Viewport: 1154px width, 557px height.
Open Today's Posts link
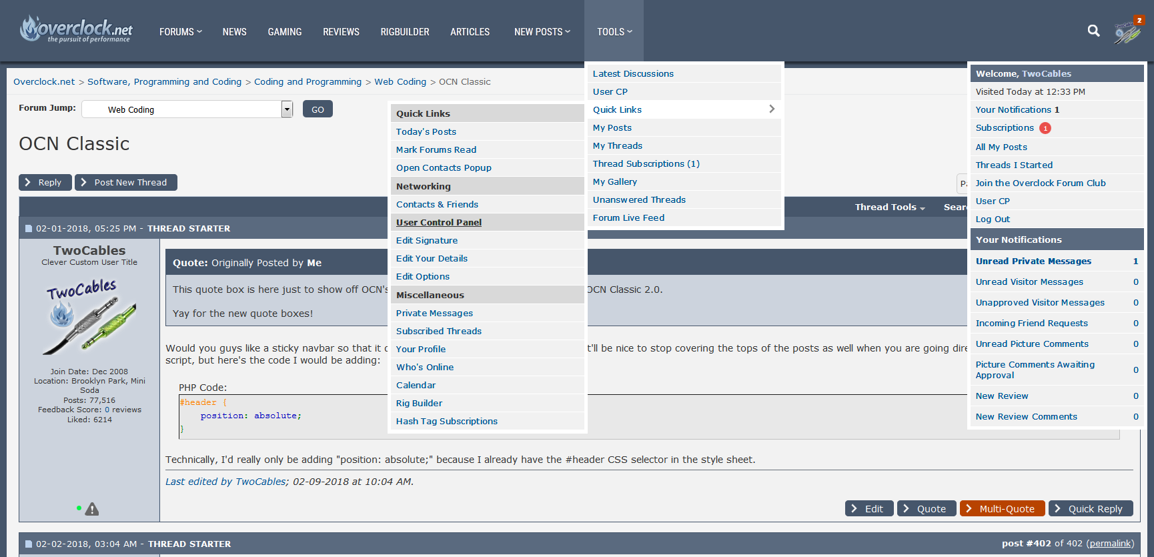coord(426,131)
